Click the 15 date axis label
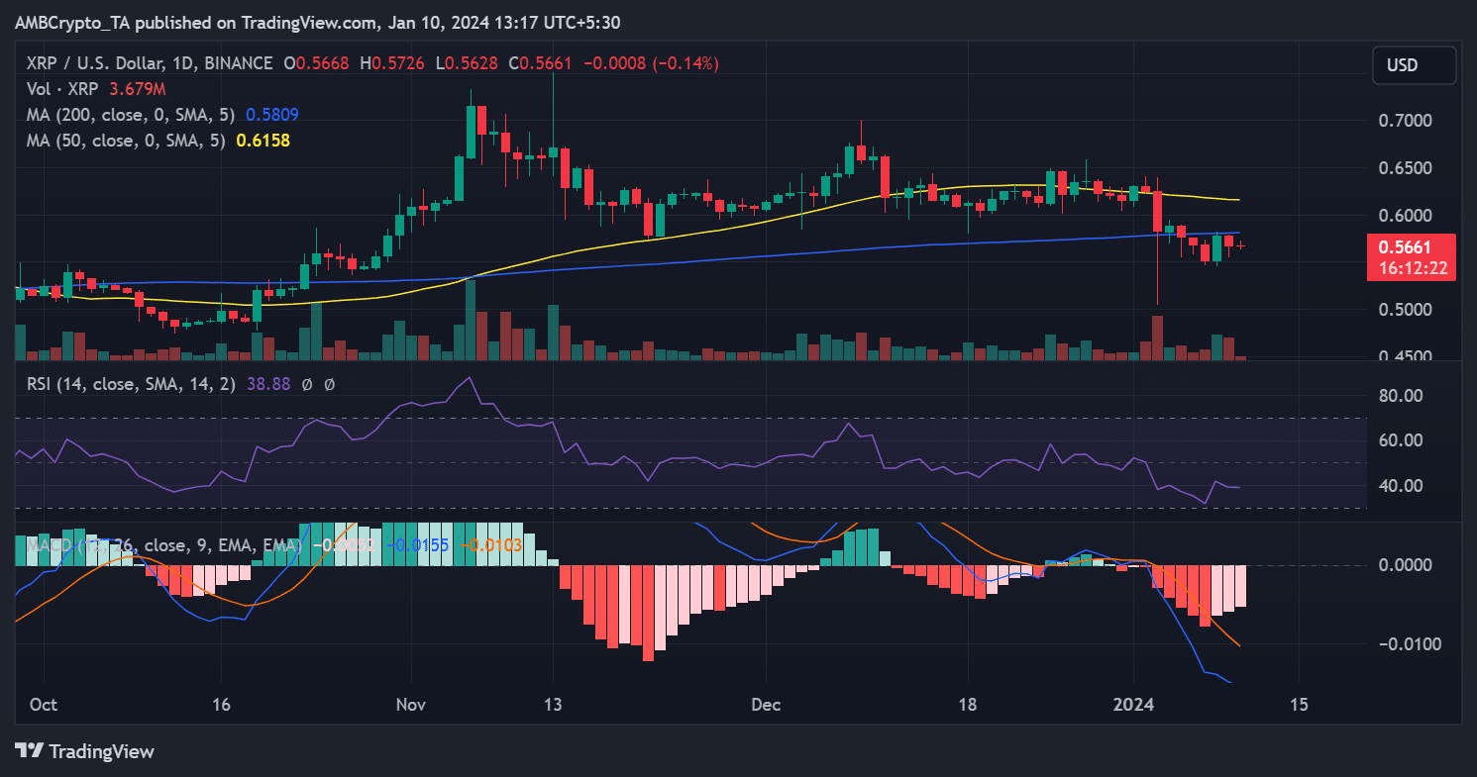This screenshot has height=777, width=1477. pyautogui.click(x=1300, y=705)
